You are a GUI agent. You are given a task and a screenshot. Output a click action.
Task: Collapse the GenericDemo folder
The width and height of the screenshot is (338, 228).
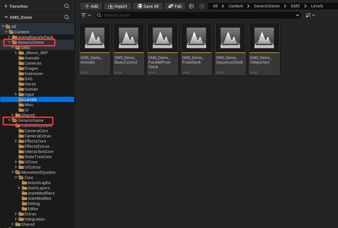pyautogui.click(x=9, y=42)
